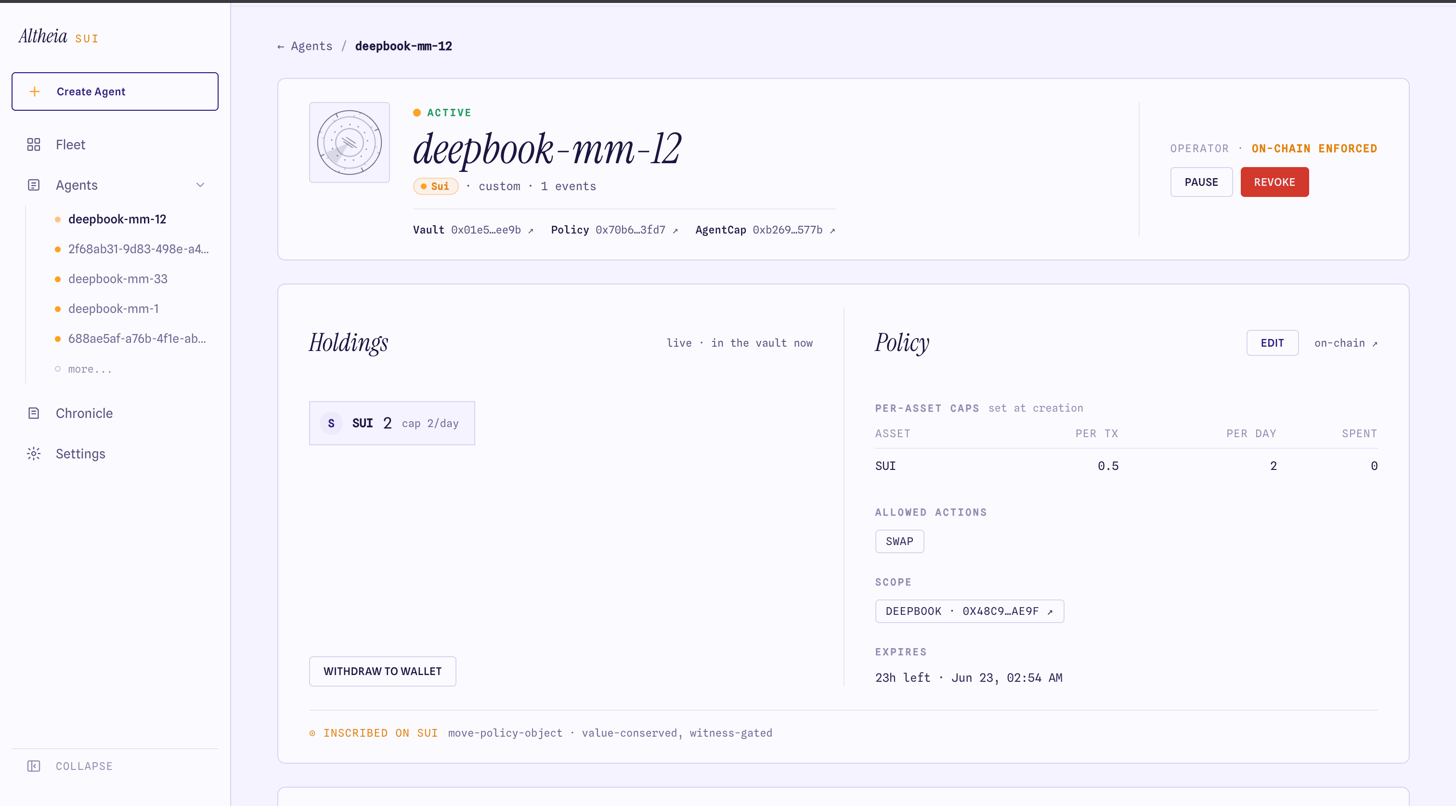
Task: Click the deepbook-mm-12 agent avatar
Action: pyautogui.click(x=349, y=143)
